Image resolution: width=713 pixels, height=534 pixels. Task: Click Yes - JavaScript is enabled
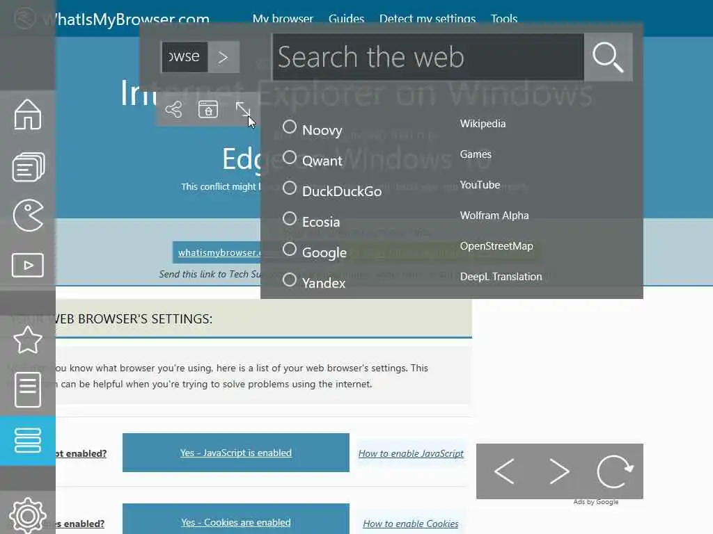click(x=236, y=453)
